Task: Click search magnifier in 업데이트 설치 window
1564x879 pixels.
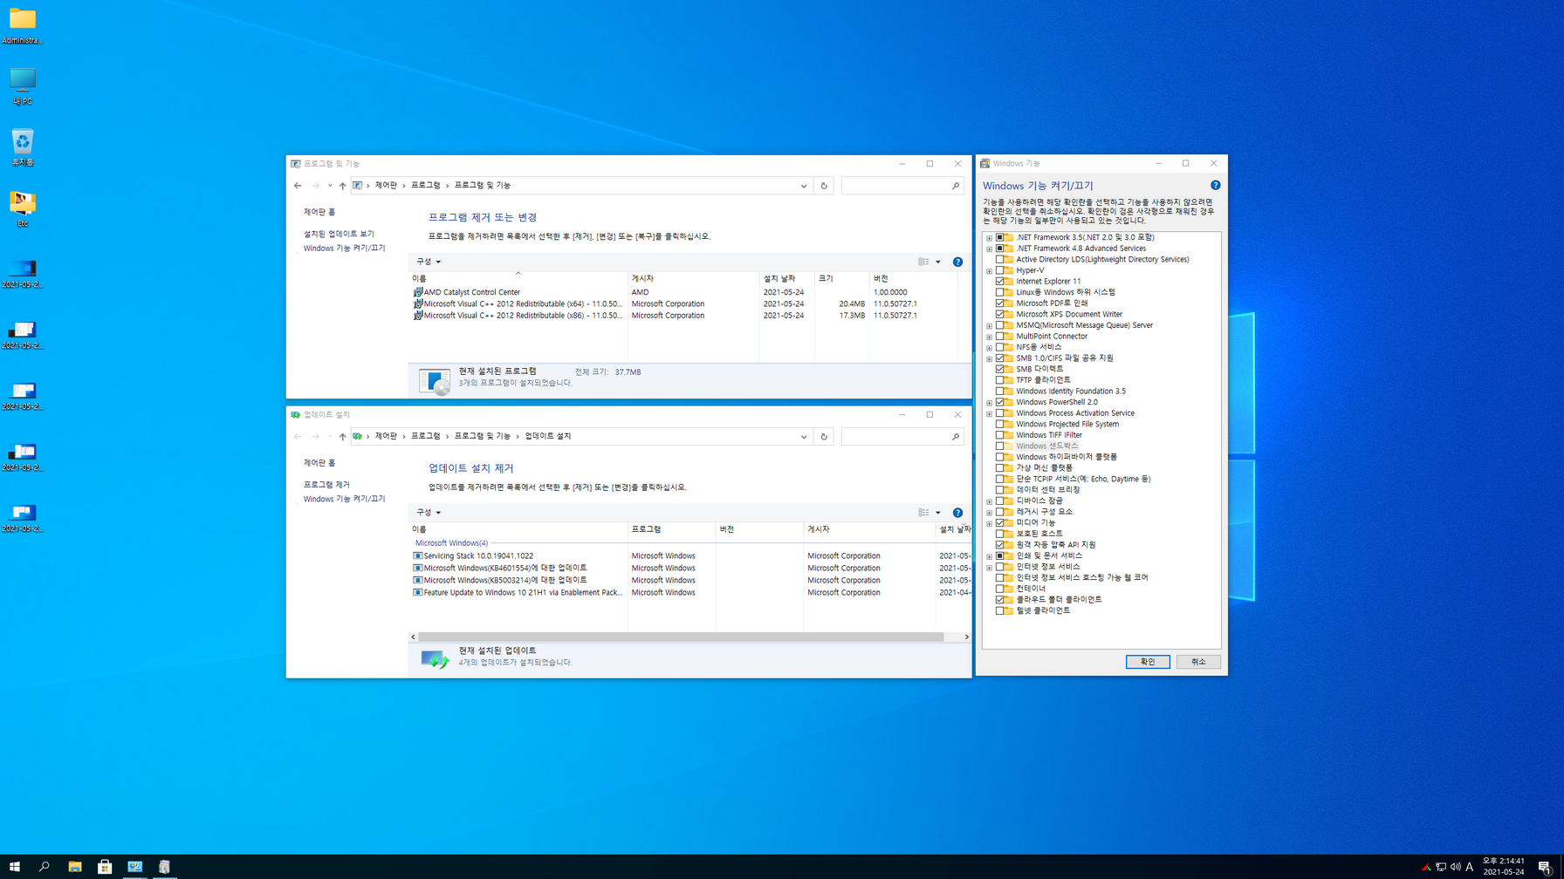Action: (x=956, y=437)
